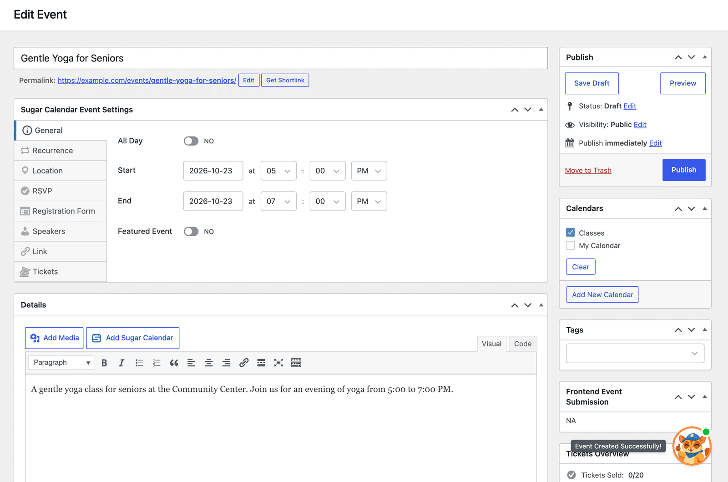Screen dimensions: 728x482
Task: Click the Move to Trash link
Action: pos(588,170)
